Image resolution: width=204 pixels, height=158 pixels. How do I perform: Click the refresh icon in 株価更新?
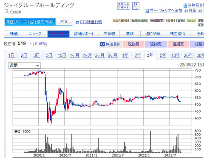click(102, 44)
